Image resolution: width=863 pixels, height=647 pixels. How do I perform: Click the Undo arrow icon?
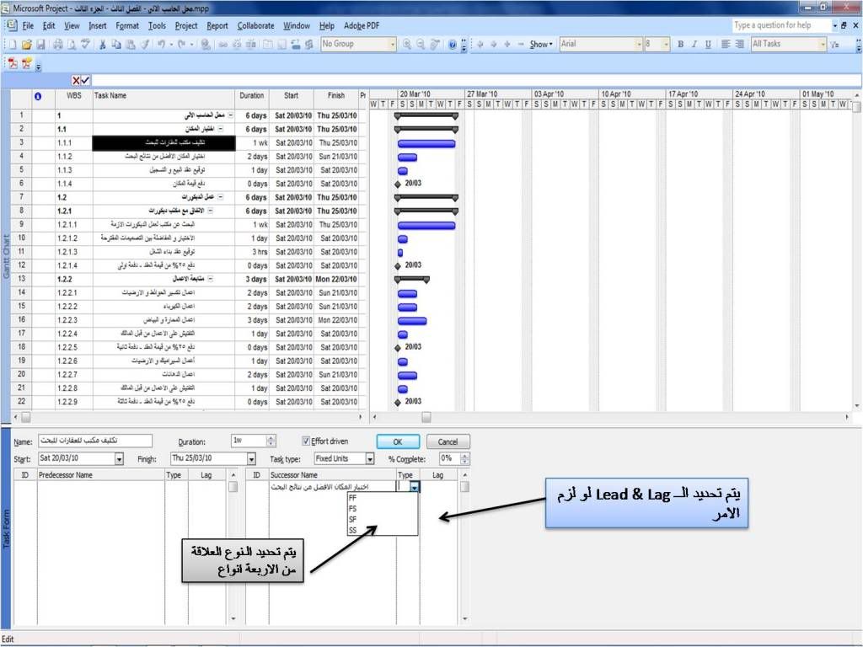[161, 45]
